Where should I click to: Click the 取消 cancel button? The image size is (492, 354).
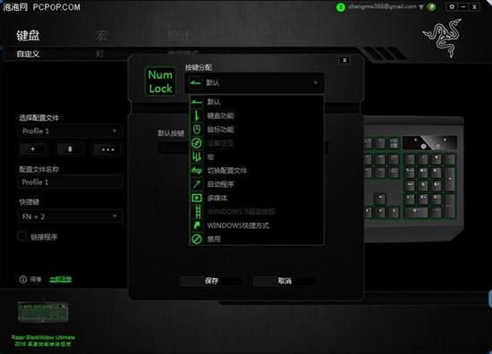[x=284, y=281]
